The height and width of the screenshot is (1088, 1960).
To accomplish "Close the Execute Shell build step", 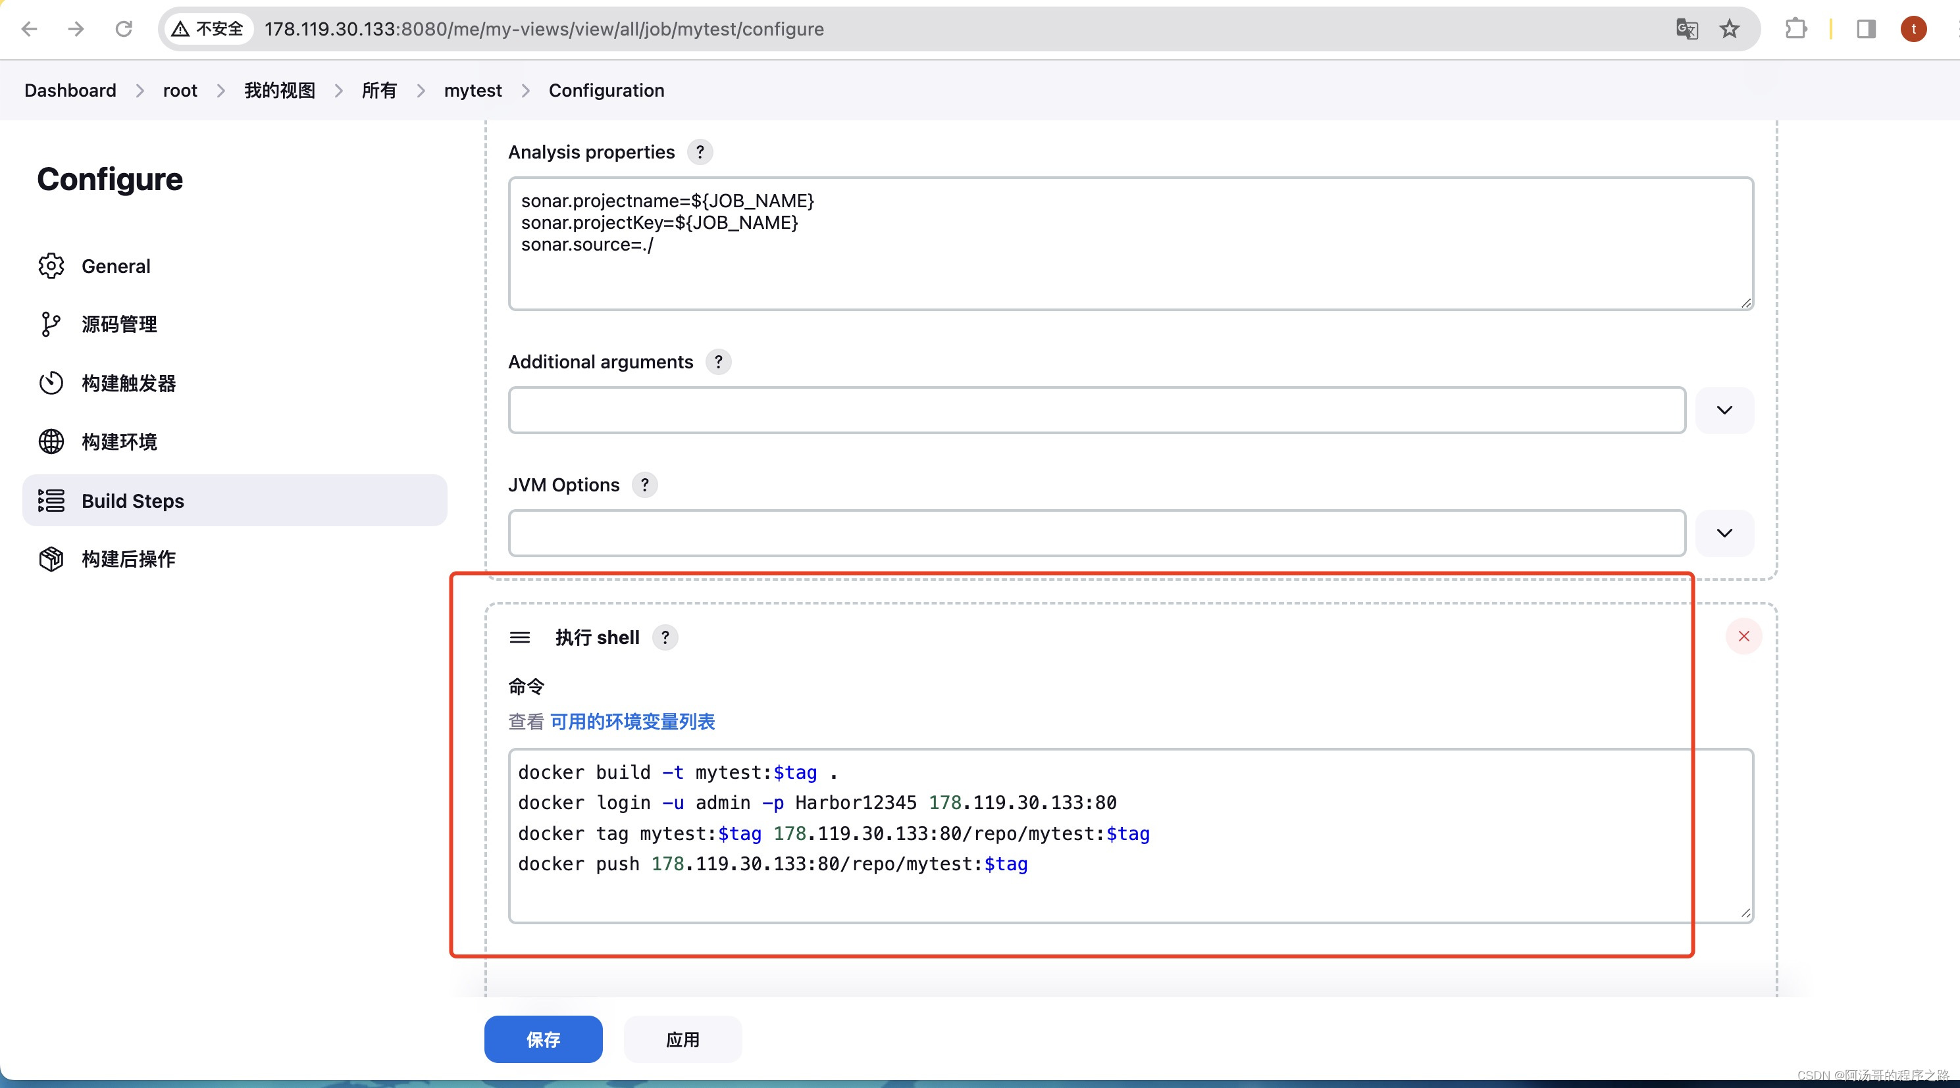I will pos(1743,637).
